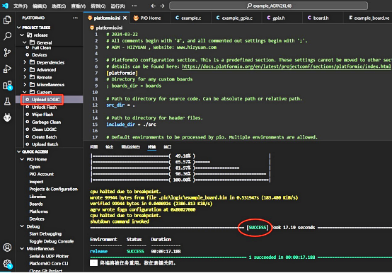Image resolution: width=392 pixels, height=273 pixels.
Task: Open the PlatformIO alien head view
Action: click(7, 117)
